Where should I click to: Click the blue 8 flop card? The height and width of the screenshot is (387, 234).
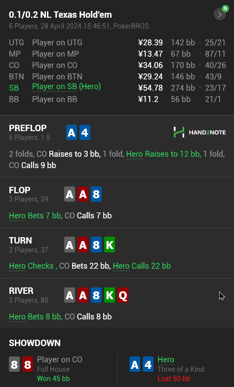click(96, 194)
